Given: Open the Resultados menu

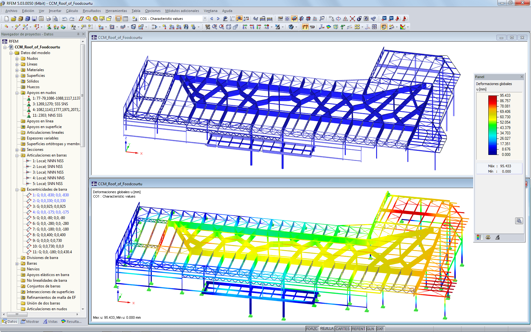Looking at the screenshot, I should [x=91, y=10].
